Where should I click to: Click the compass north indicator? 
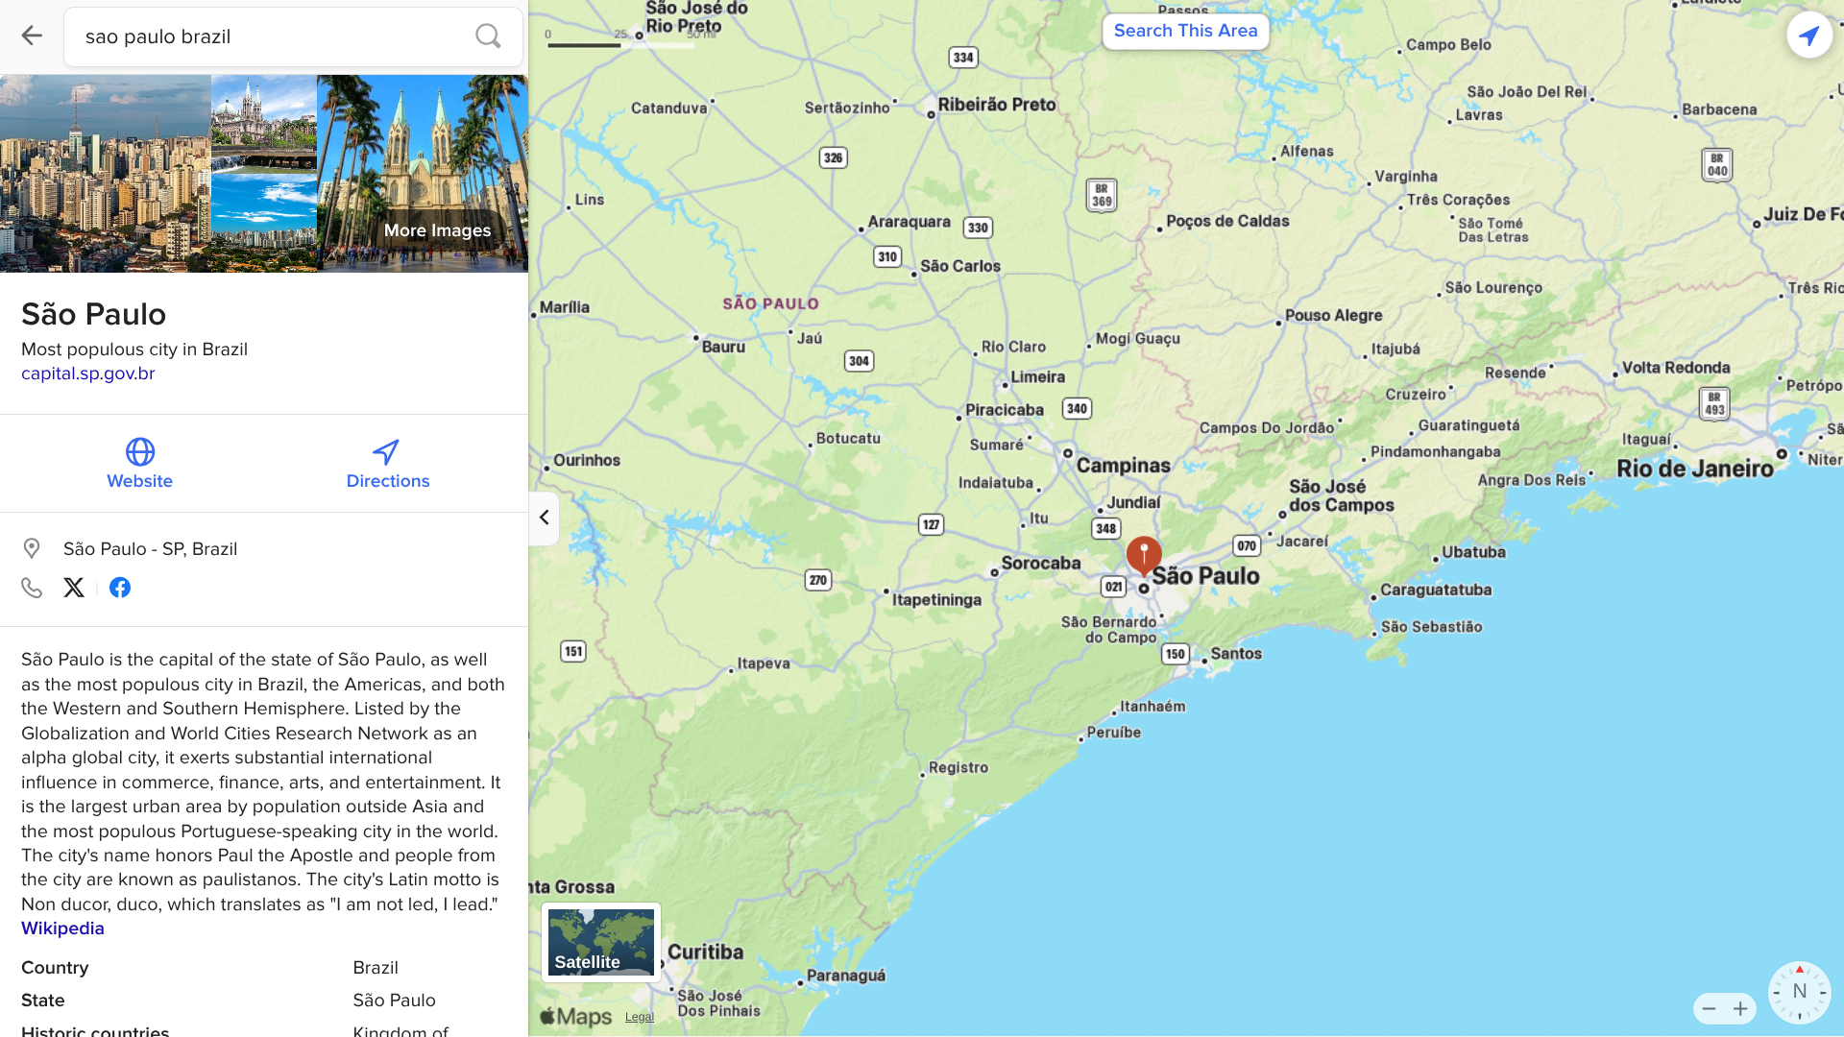pyautogui.click(x=1799, y=992)
